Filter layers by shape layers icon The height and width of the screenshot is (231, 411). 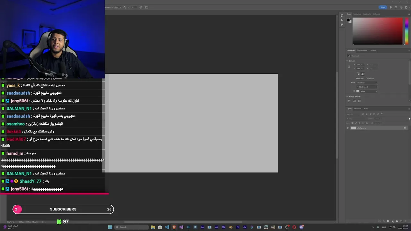[374, 114]
